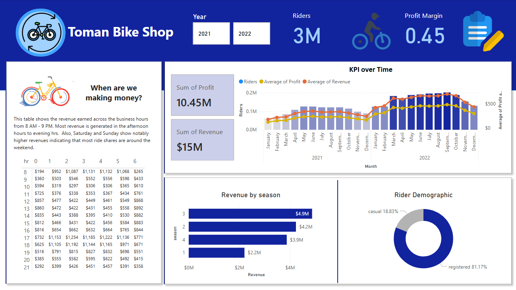Image resolution: width=516 pixels, height=290 pixels.
Task: Select the 2022 year slicer
Action: point(251,34)
